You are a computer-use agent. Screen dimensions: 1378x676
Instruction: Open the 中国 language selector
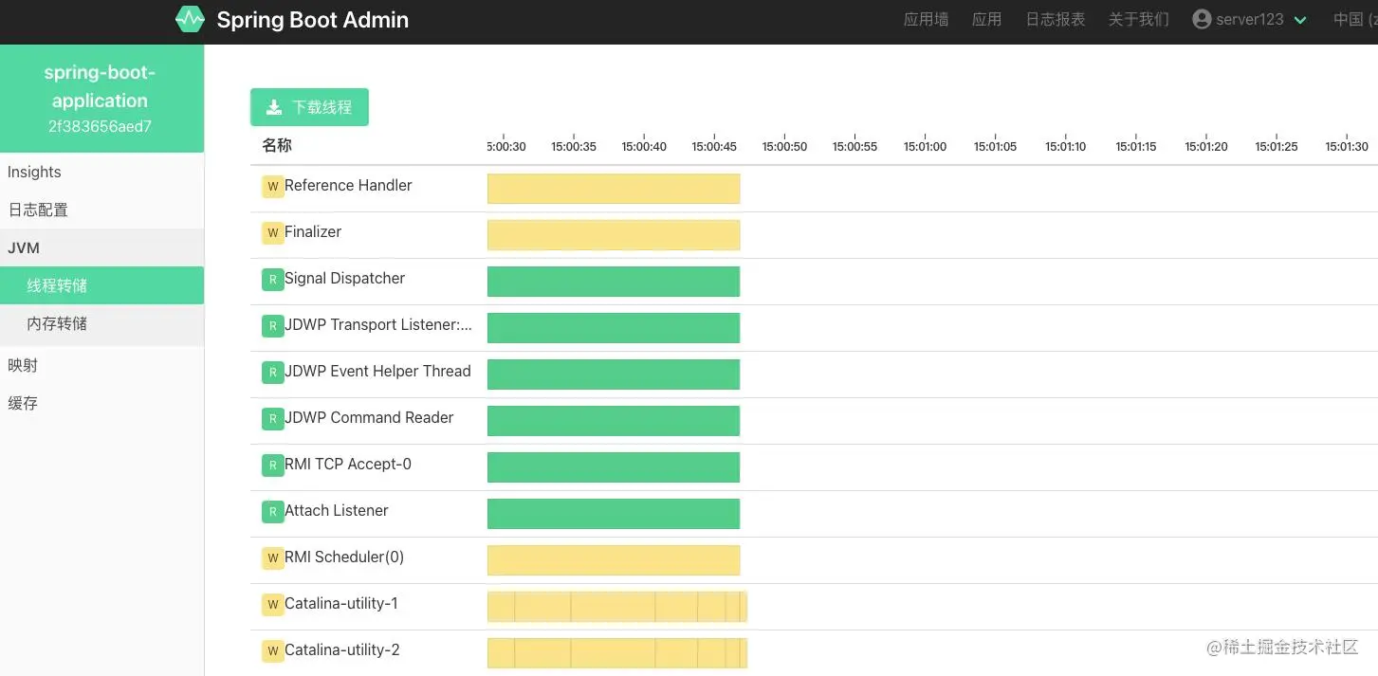[1354, 19]
